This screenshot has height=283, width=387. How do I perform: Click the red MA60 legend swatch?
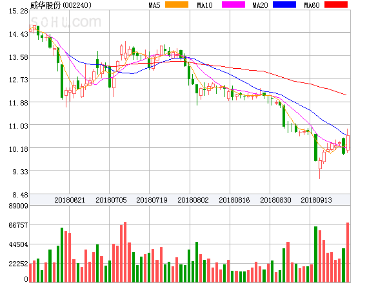pyautogui.click(x=336, y=5)
